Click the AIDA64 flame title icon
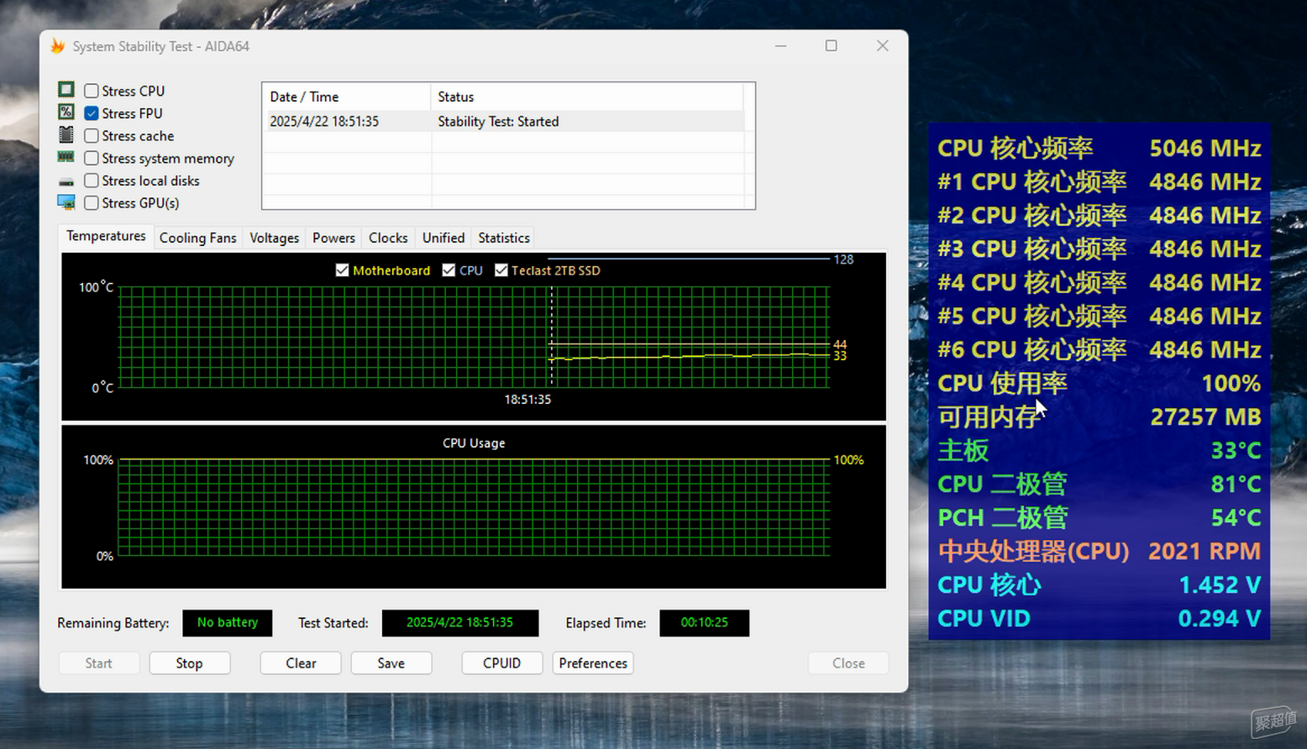The height and width of the screenshot is (749, 1307). click(x=57, y=46)
